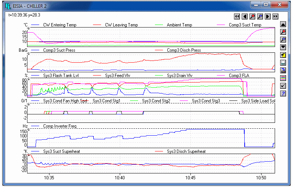Select the CW Entering Temp legend label
This screenshot has width=293, height=187.
(60, 25)
